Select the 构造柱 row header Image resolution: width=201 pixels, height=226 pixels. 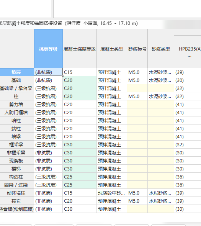17,177
